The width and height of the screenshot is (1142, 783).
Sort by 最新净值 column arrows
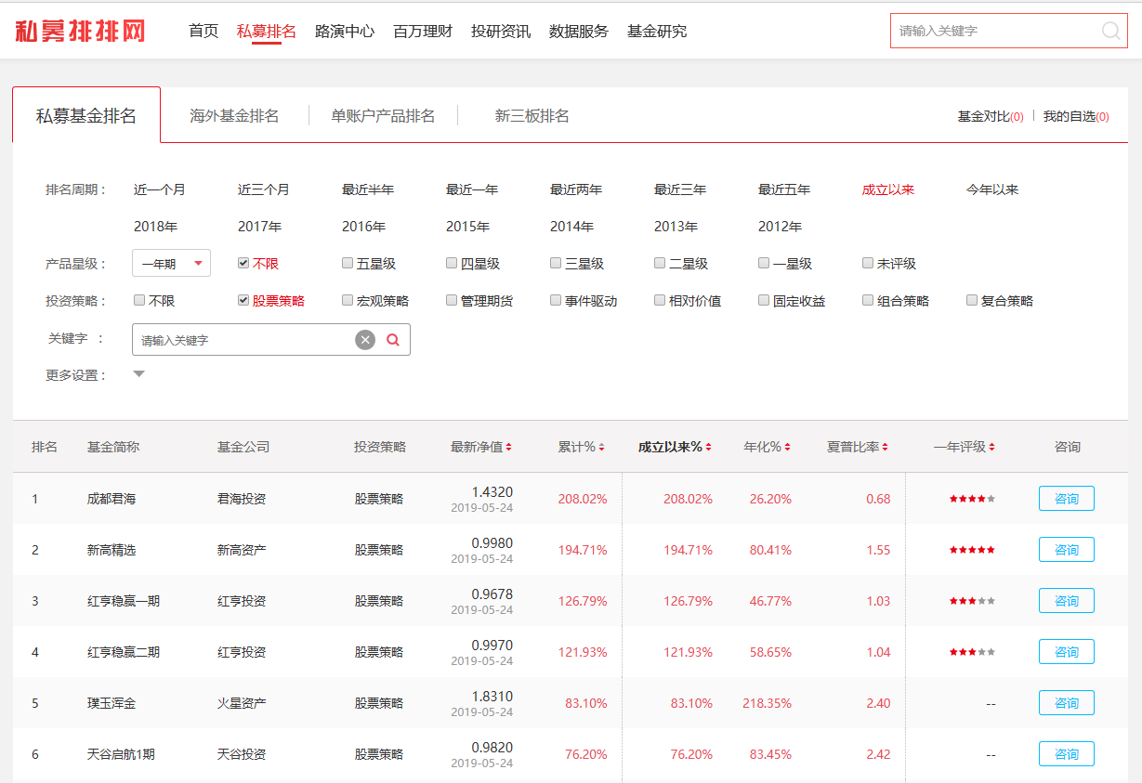tap(508, 447)
